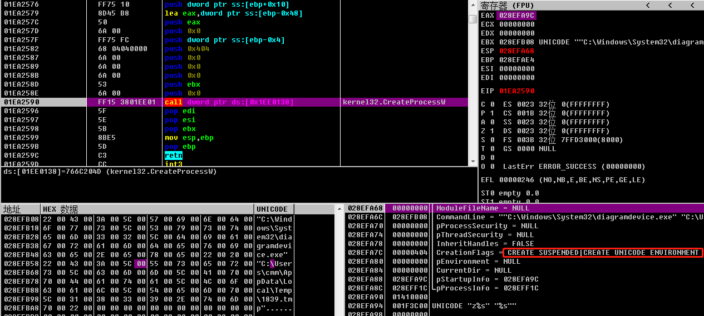Click the 地址 column header in dump
Image resolution: width=704 pixels, height=316 pixels.
[12, 209]
